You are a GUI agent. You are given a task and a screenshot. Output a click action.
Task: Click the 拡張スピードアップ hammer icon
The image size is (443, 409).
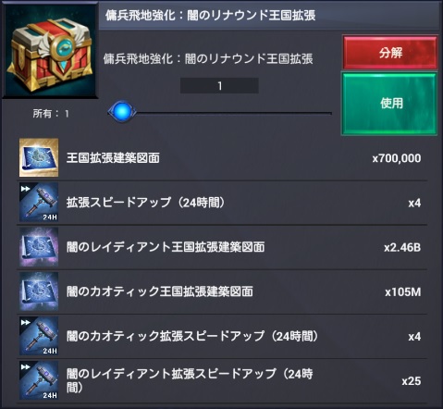coord(39,202)
